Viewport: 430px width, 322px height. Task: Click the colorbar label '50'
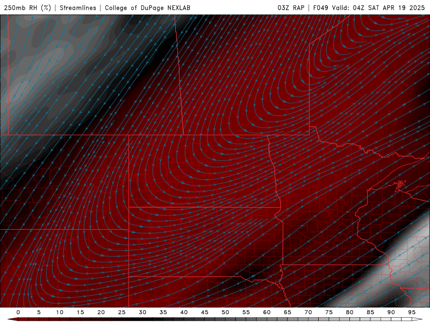(225, 312)
